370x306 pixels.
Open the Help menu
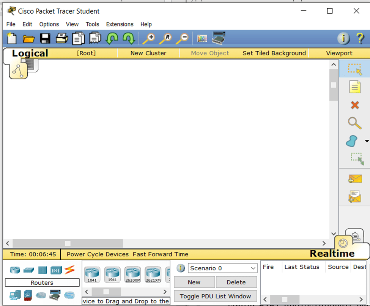coord(146,24)
